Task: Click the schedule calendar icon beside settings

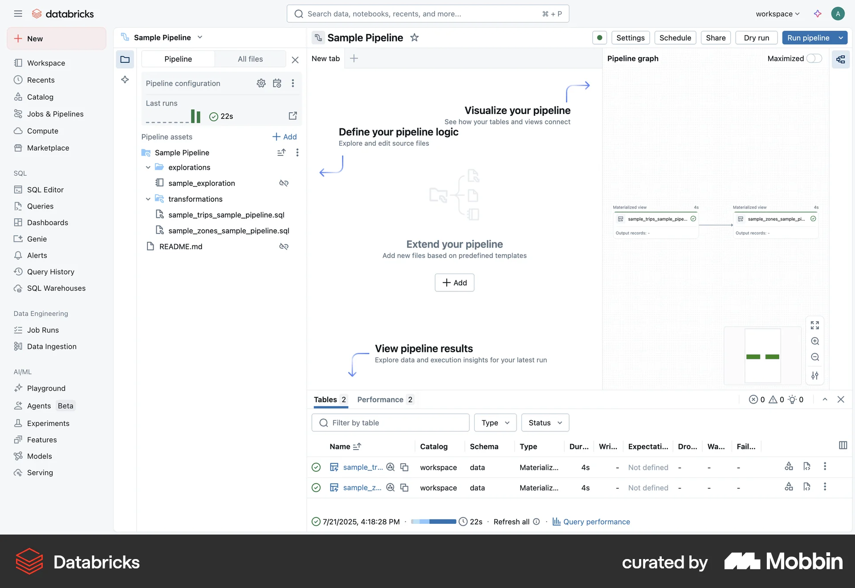Action: pos(277,83)
